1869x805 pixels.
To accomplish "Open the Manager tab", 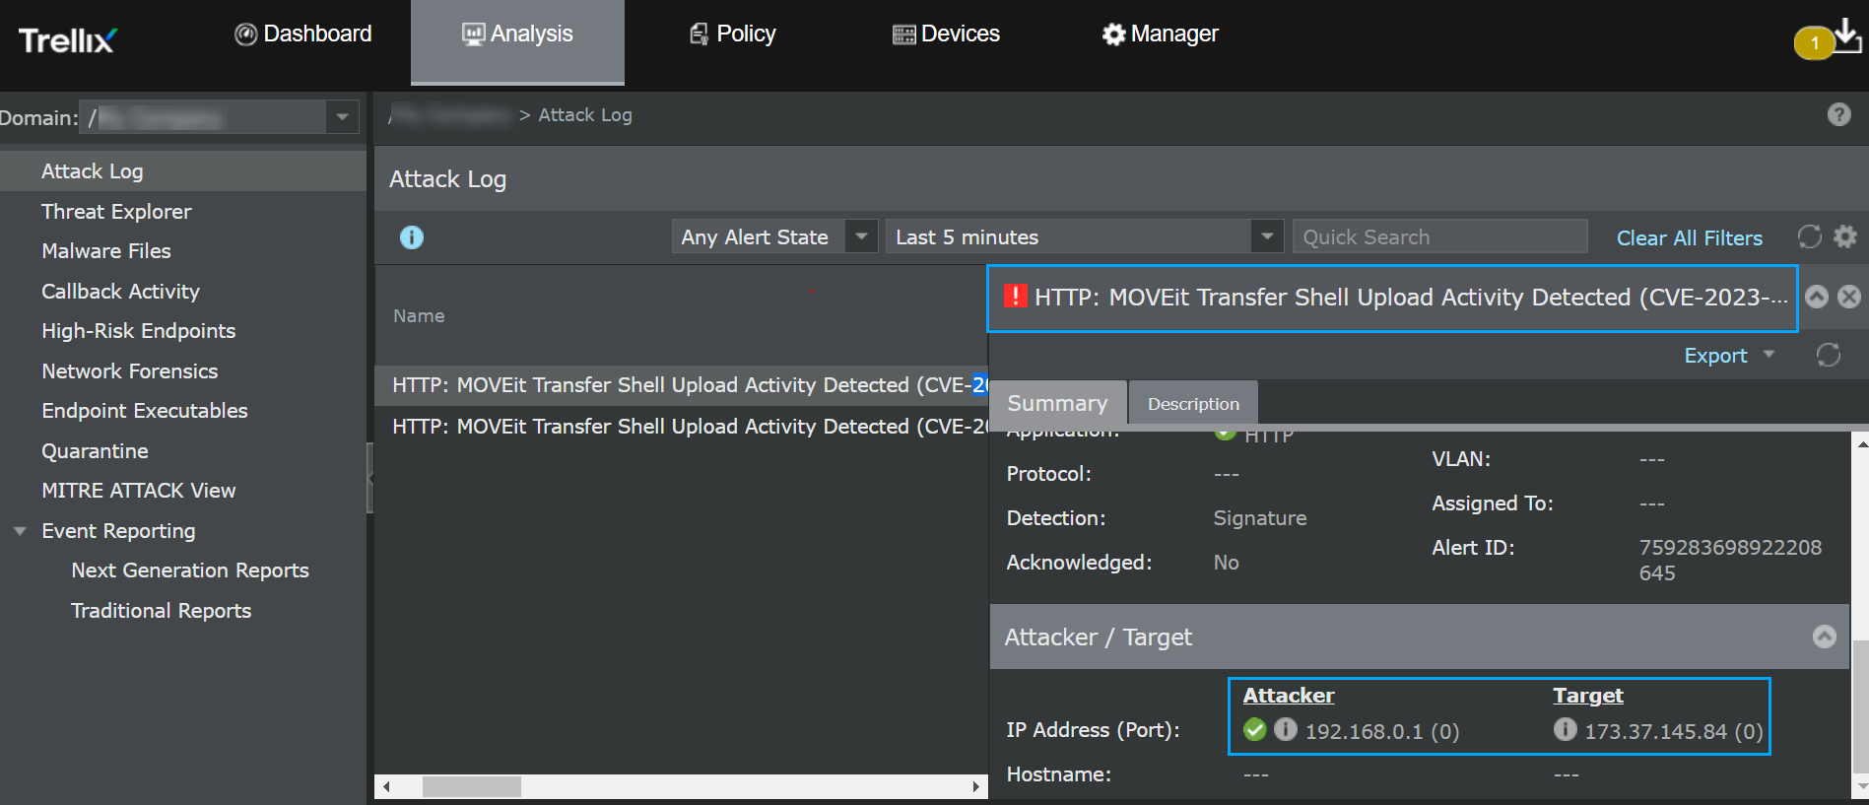I will (x=1161, y=34).
